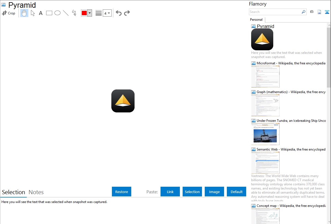This screenshot has width=331, height=224.
Task: Click the large "Pyramid" heading text
Action: [x=22, y=5]
